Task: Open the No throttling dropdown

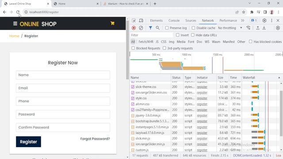Action: (230, 28)
